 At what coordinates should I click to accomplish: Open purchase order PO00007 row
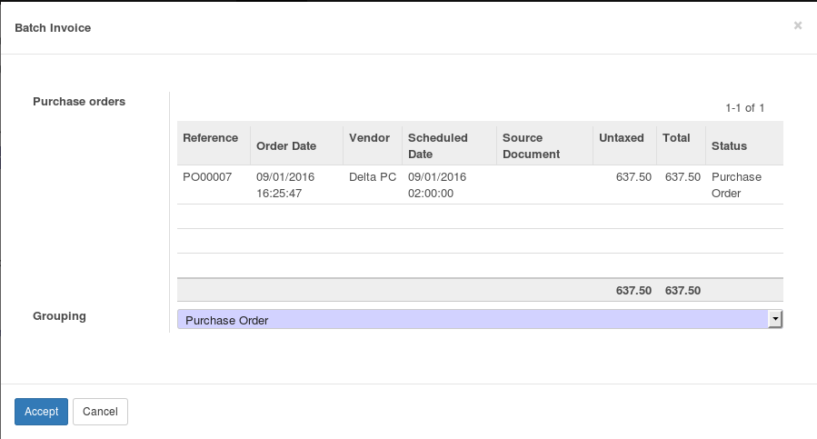pyautogui.click(x=207, y=177)
